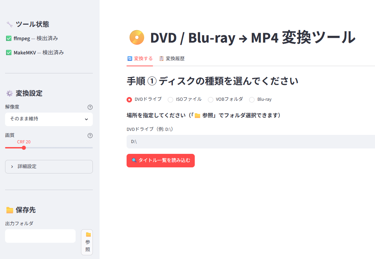Viewport: 375px width, 259px height.
Task: Expand the 詳細設定 section
Action: coord(49,166)
